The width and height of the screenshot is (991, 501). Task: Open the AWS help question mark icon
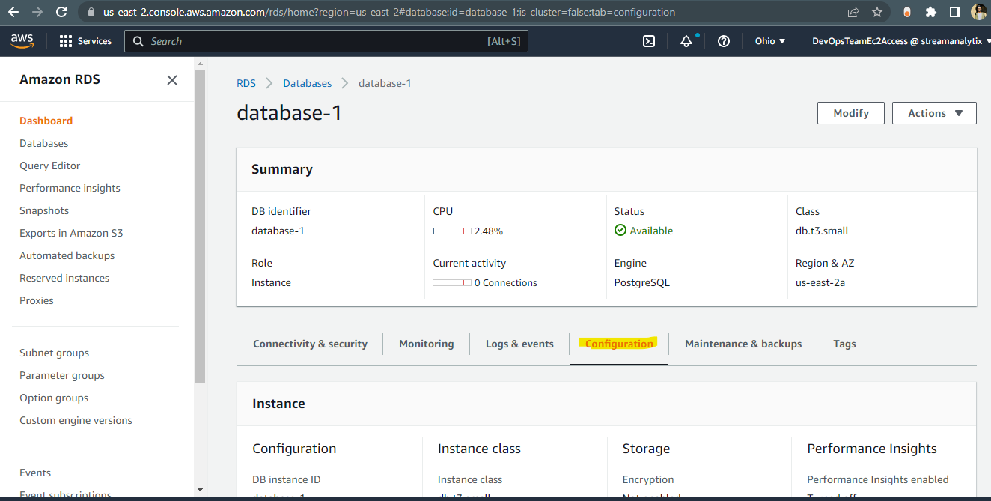723,41
